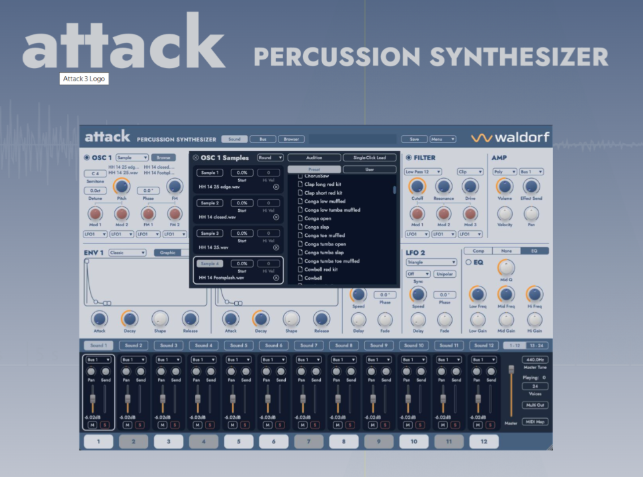Viewport: 643px width, 477px height.
Task: Click the Multi Out button
Action: pyautogui.click(x=535, y=405)
